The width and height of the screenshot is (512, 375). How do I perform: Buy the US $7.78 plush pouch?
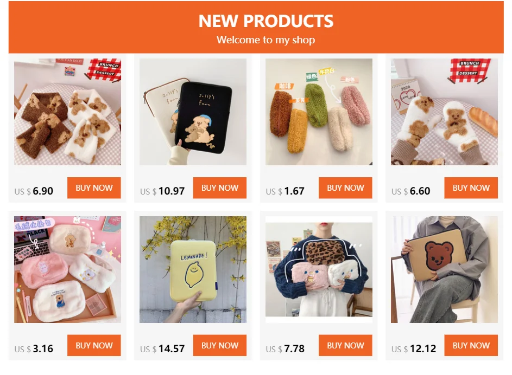pyautogui.click(x=345, y=345)
